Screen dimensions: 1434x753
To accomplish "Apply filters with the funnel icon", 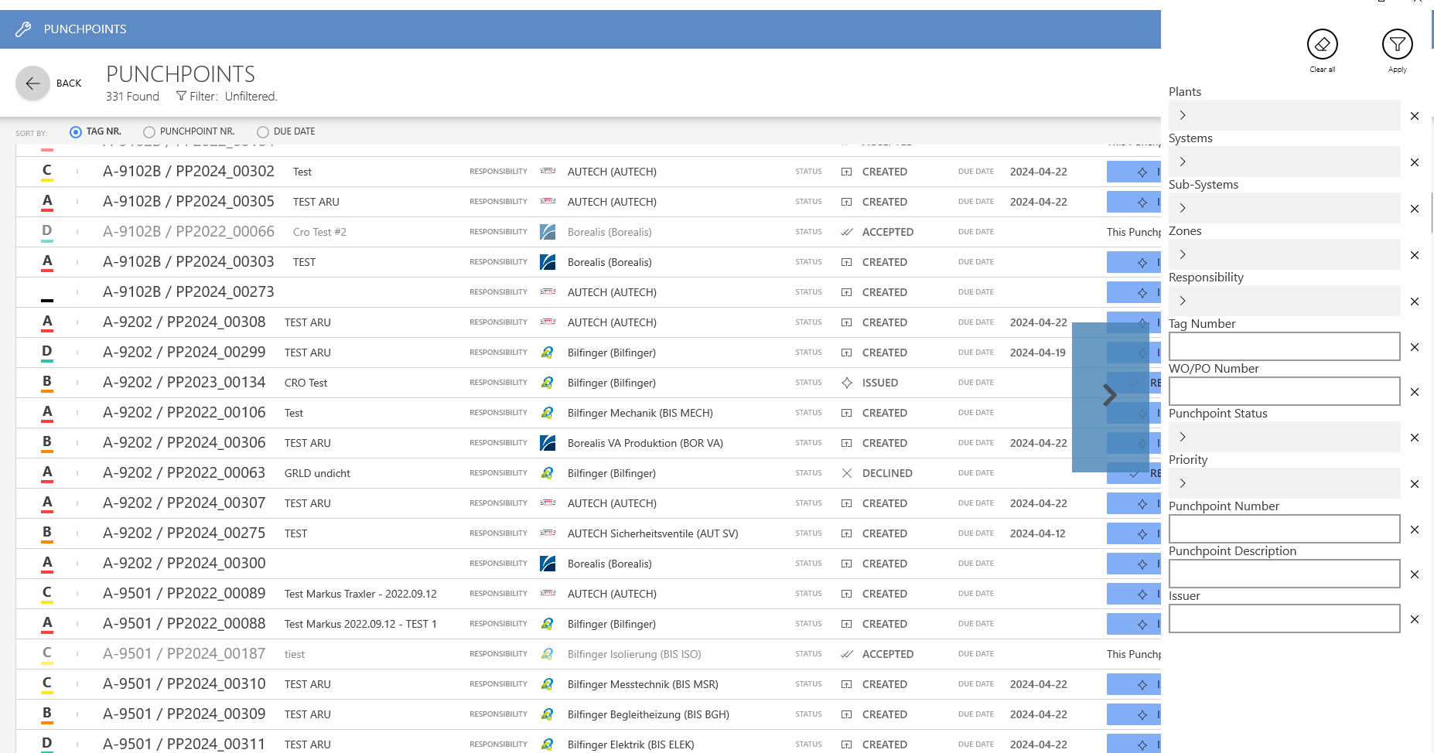I will click(x=1397, y=45).
